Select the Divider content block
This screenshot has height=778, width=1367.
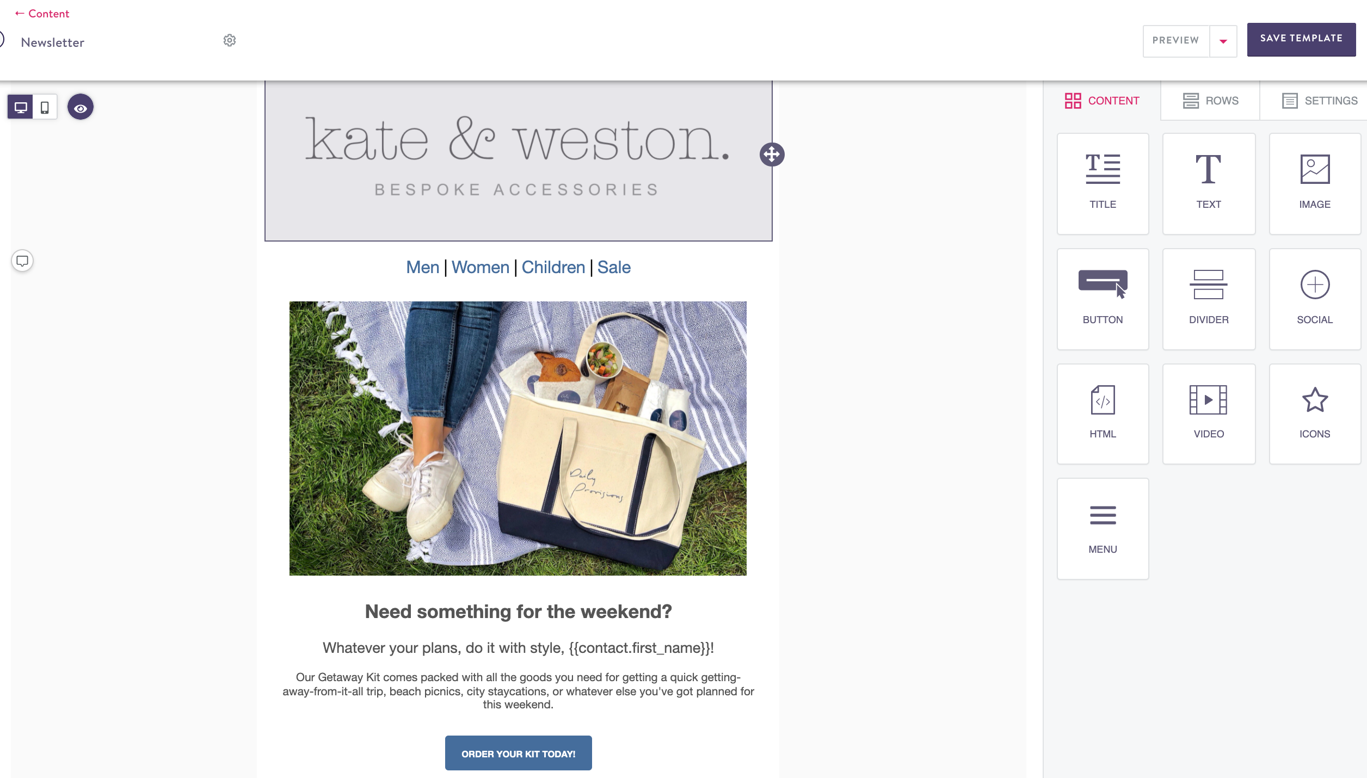click(1209, 299)
